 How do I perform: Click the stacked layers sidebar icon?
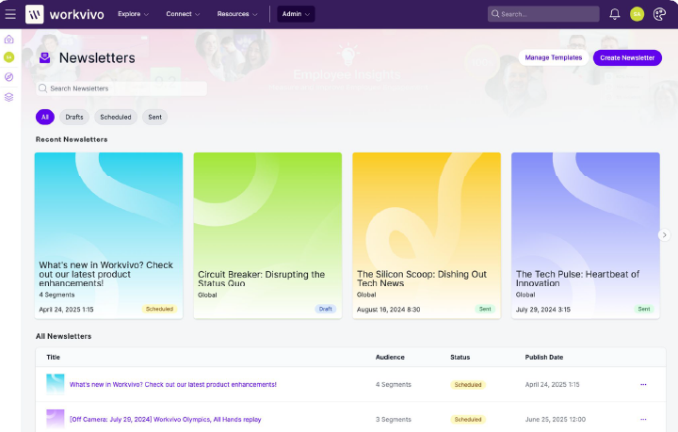[9, 97]
